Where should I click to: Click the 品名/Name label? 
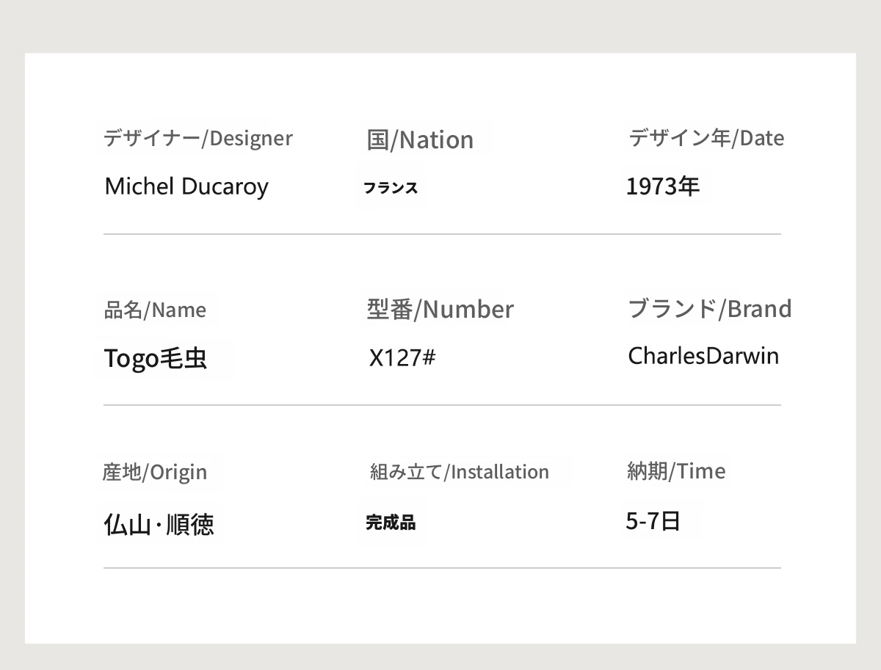[x=155, y=310]
